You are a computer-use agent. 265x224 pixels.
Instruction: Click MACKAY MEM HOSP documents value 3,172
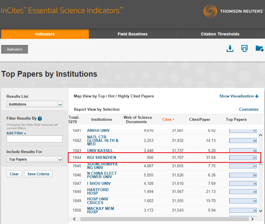(149, 210)
